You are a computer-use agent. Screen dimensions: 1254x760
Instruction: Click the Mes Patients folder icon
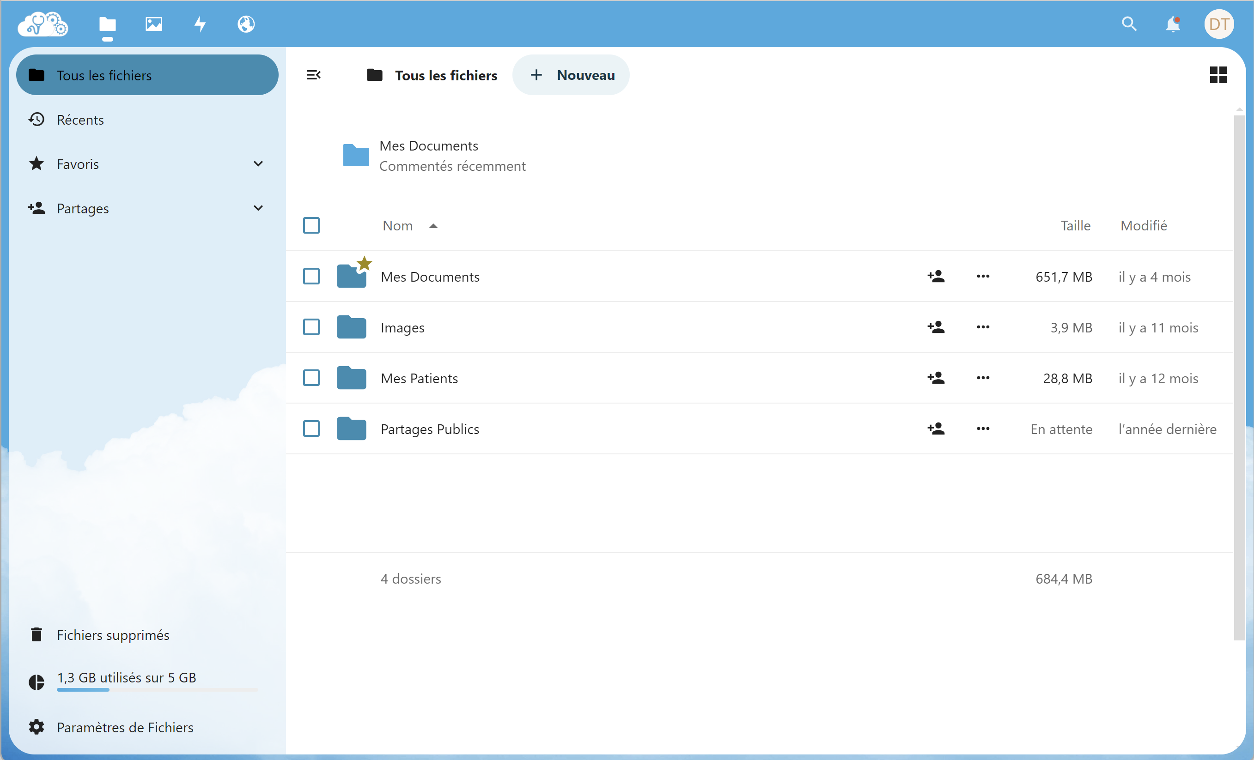(x=352, y=377)
